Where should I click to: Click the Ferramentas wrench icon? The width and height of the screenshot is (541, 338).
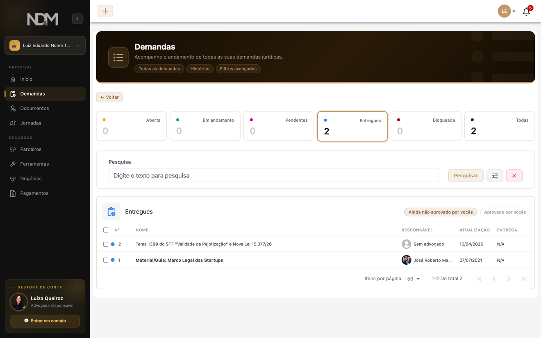coord(13,164)
